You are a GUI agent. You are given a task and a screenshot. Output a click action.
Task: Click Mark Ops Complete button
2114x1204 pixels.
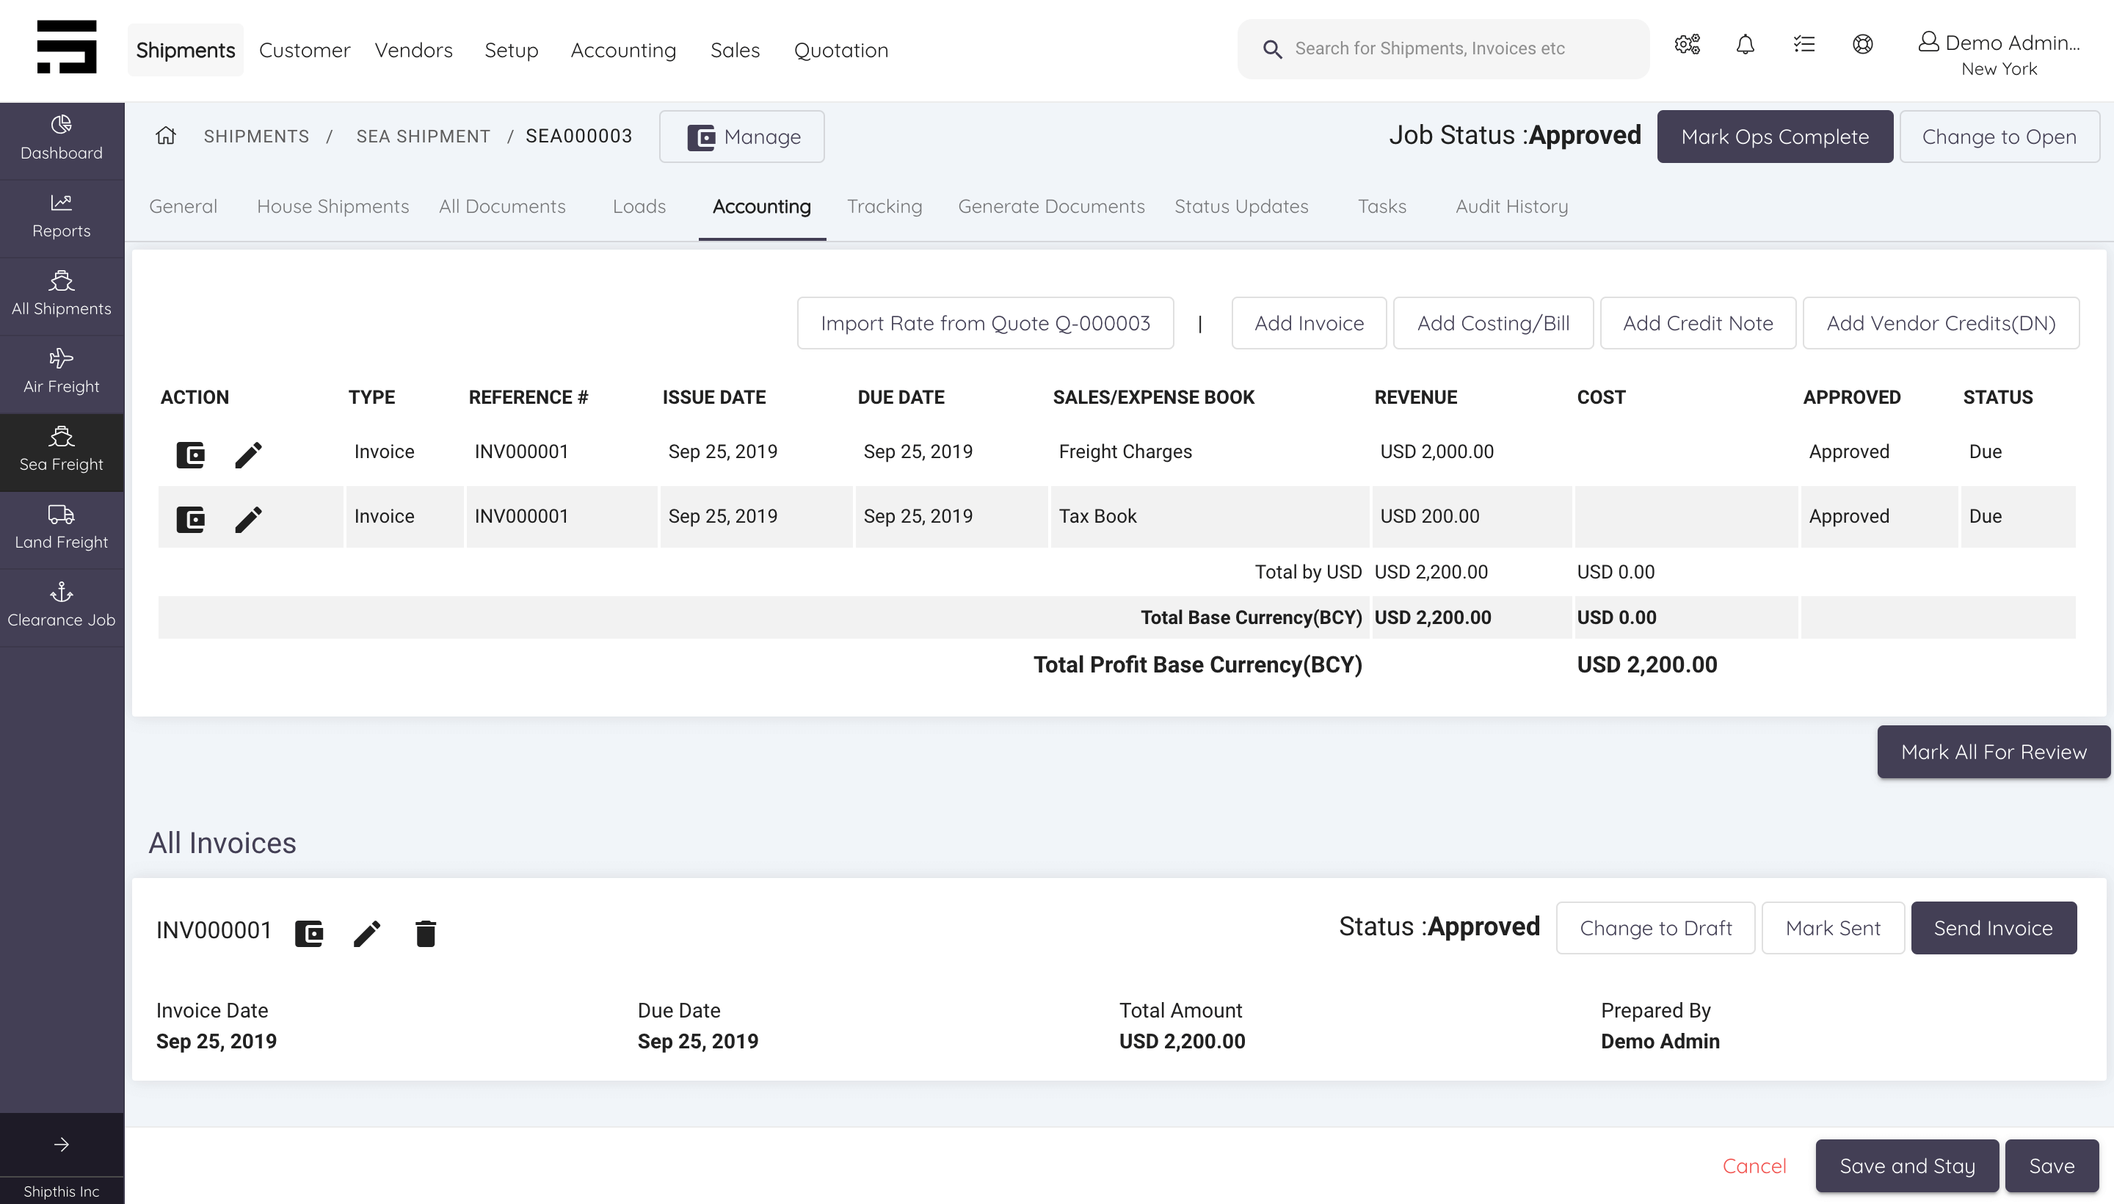pyautogui.click(x=1775, y=137)
